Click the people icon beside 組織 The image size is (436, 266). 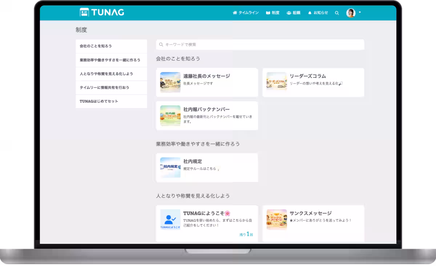pos(289,13)
